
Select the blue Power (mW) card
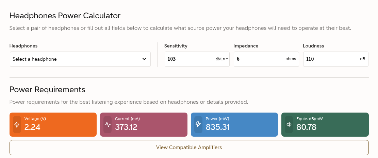[234, 125]
